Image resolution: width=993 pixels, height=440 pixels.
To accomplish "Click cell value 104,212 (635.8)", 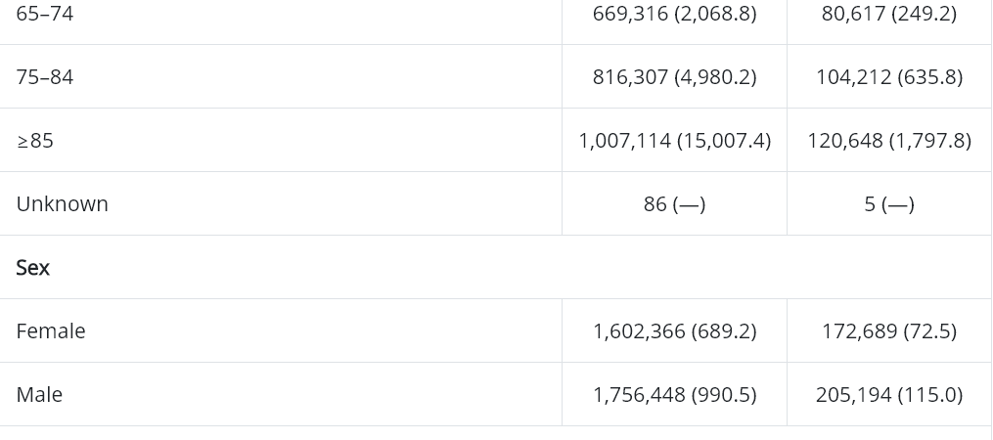I will tap(888, 76).
